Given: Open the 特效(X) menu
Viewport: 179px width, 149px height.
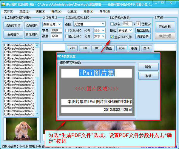Looking at the screenshot, I should [56, 11].
